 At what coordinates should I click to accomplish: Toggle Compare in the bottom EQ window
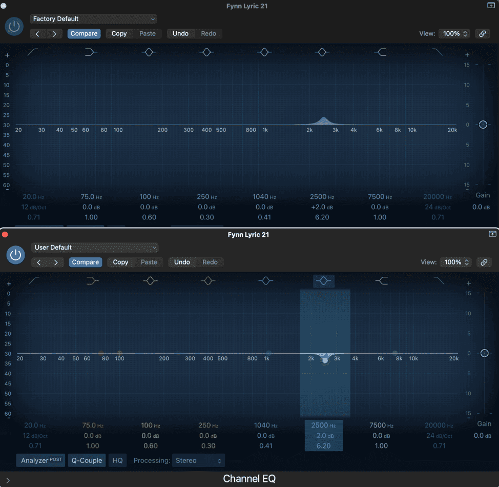point(85,262)
